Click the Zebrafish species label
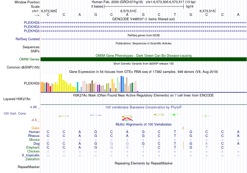Image resolution: width=247 pixels, height=173 pixels. tap(32, 159)
